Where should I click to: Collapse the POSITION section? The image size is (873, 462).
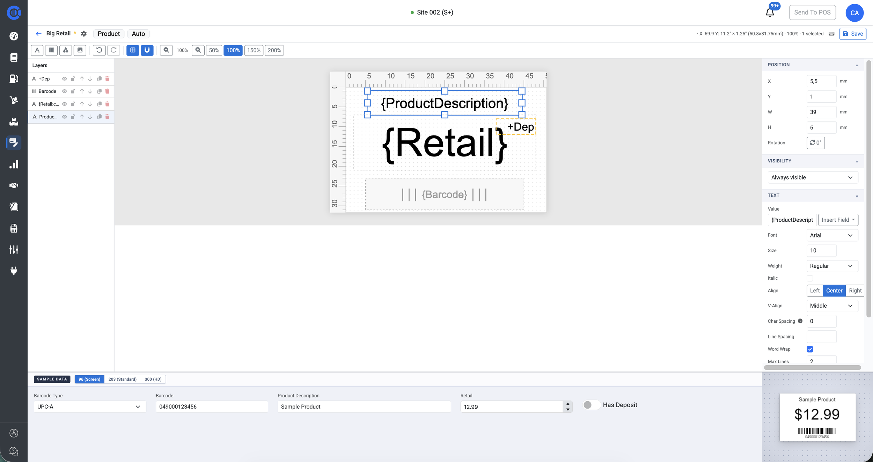857,65
